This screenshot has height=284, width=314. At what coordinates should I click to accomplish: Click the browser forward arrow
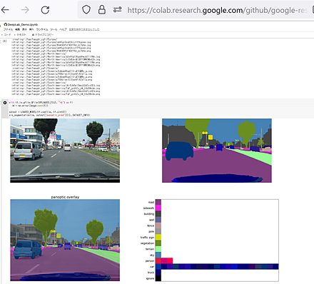[25, 10]
